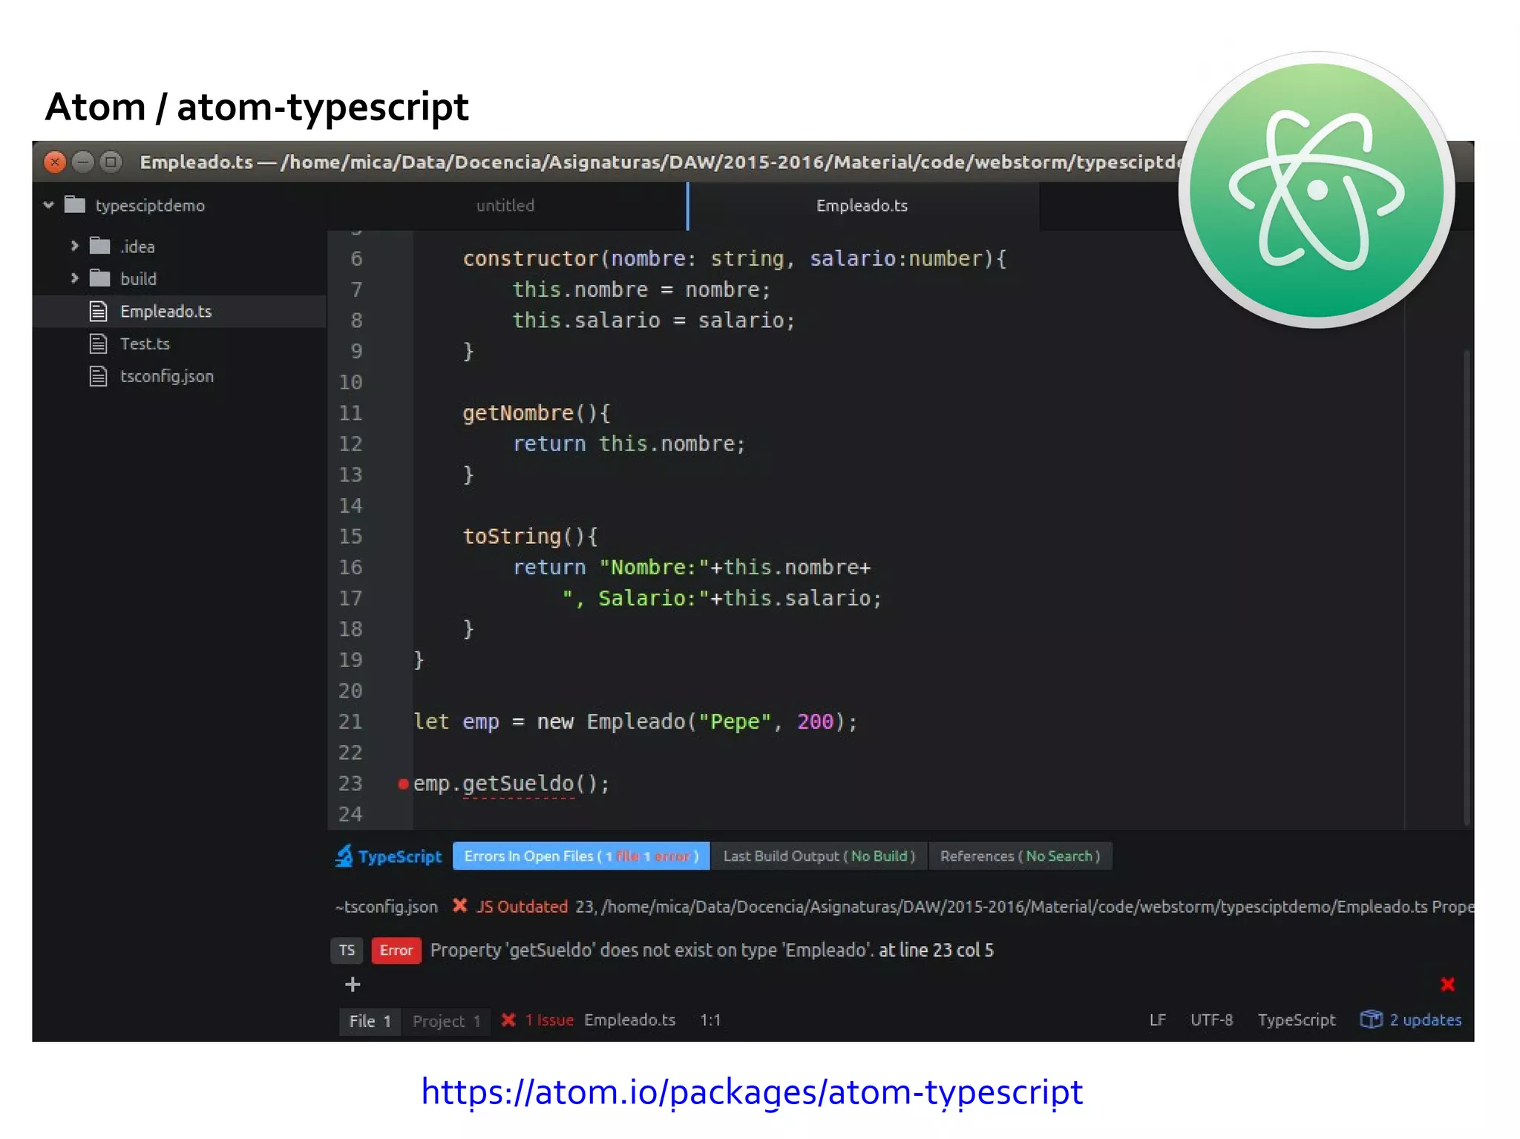Select the build folder icon
This screenshot has height=1139, width=1520.
[100, 278]
